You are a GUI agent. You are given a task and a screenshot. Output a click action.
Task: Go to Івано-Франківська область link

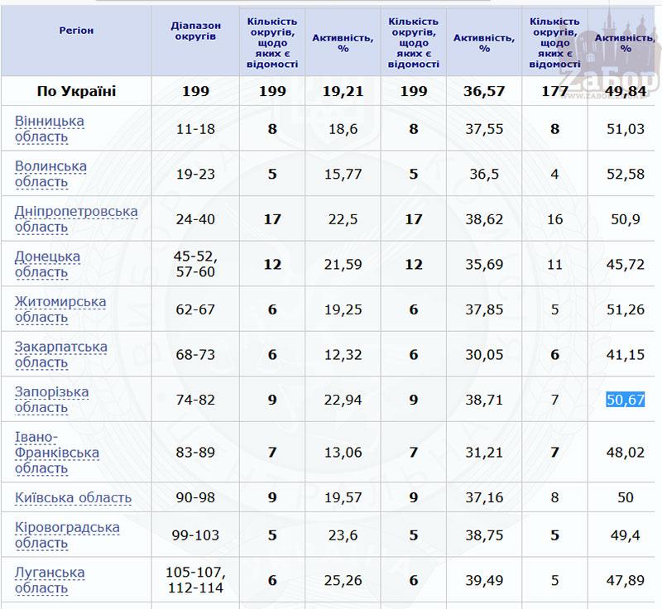(57, 453)
